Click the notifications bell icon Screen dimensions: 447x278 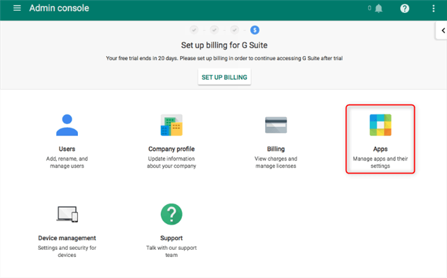pos(379,8)
